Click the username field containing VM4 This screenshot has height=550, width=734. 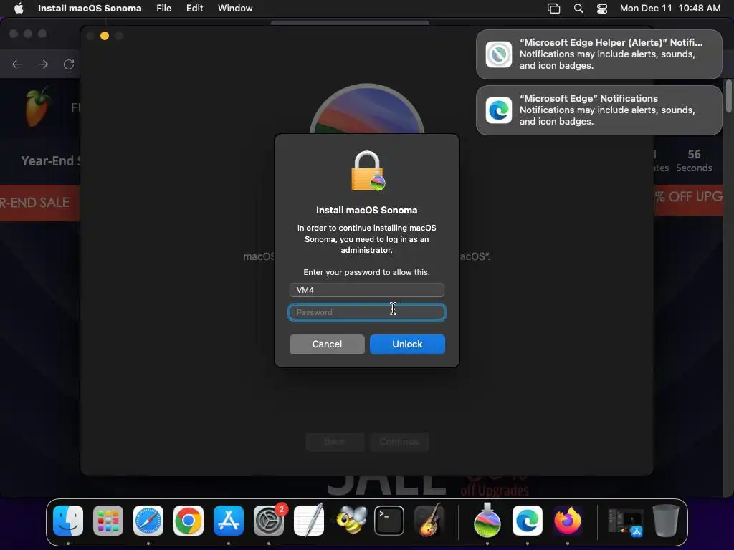point(366,290)
